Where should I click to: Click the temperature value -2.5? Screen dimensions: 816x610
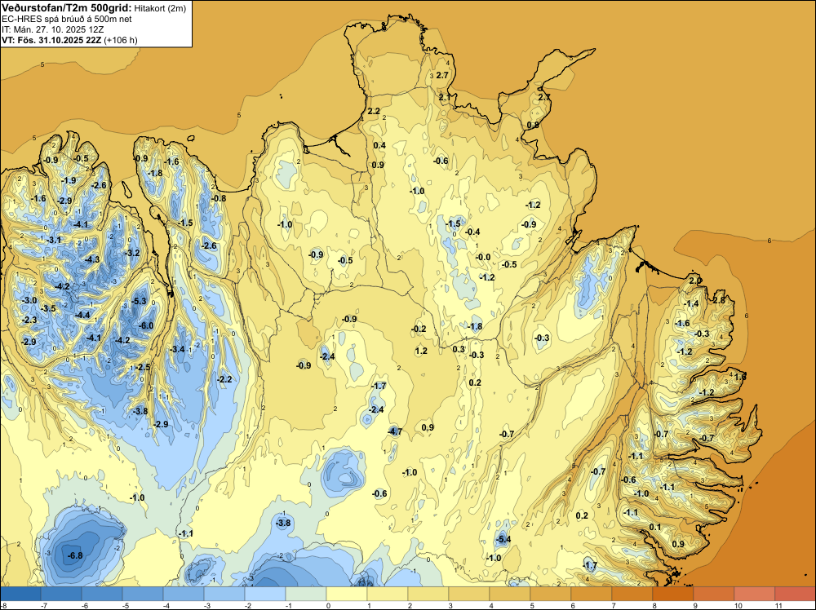tap(141, 367)
